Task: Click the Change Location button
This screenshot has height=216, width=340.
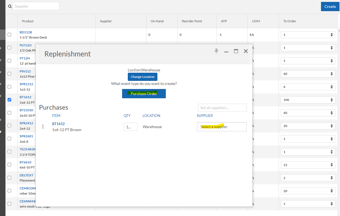Action: coord(142,77)
